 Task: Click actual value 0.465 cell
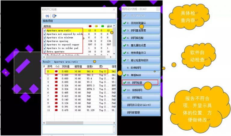pos(65,93)
